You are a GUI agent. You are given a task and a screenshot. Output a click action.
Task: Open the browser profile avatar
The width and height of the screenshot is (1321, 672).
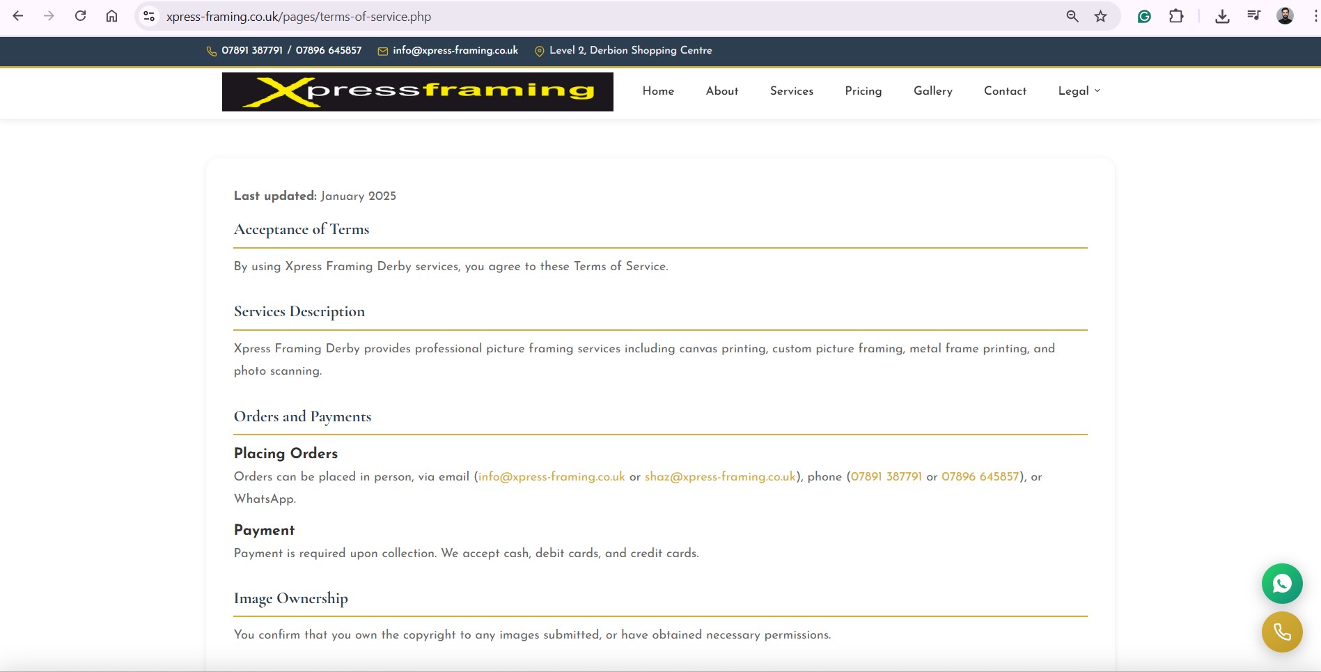click(1285, 16)
